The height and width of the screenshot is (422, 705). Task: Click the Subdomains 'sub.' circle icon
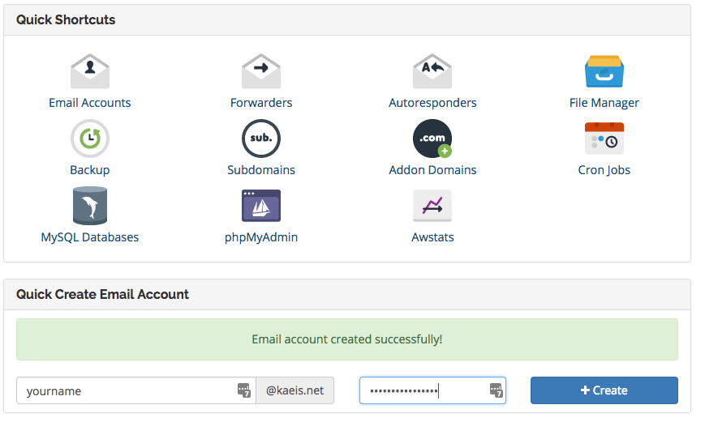[x=261, y=139]
